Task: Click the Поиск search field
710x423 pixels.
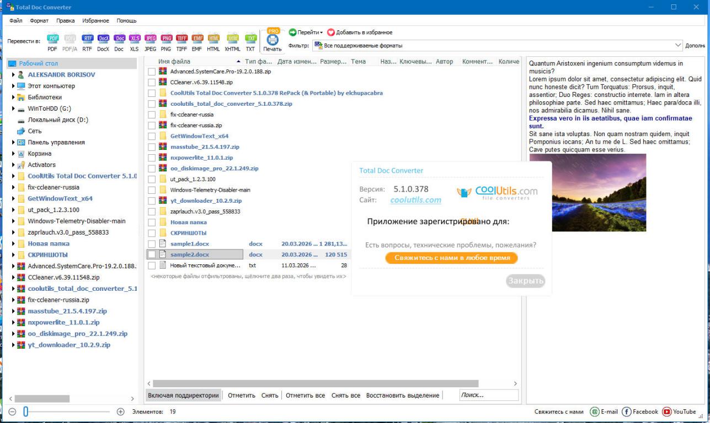Action: pyautogui.click(x=488, y=395)
